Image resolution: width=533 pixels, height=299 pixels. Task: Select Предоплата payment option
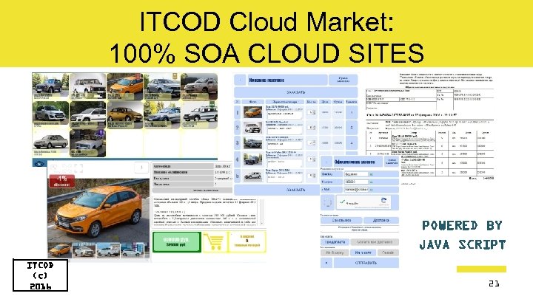(x=335, y=242)
